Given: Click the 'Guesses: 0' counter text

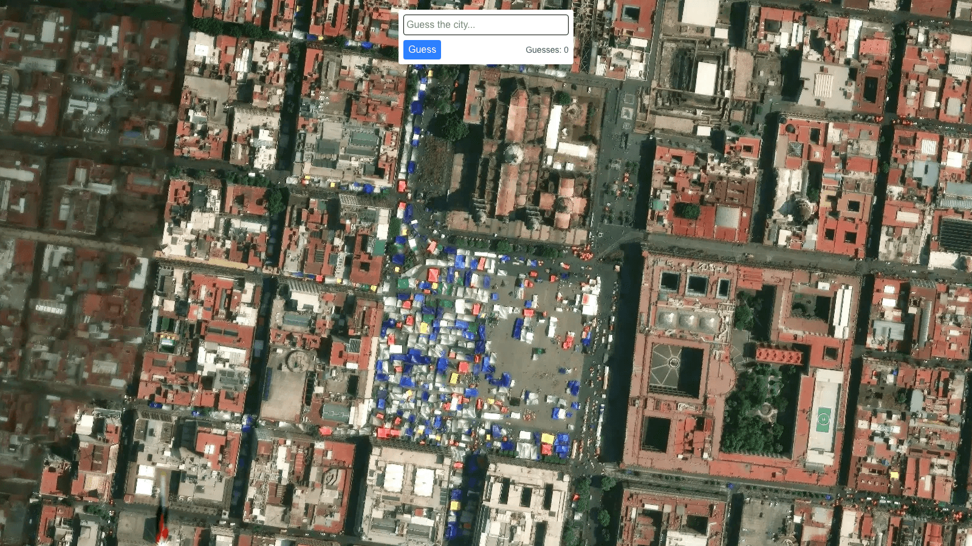Looking at the screenshot, I should tap(547, 50).
